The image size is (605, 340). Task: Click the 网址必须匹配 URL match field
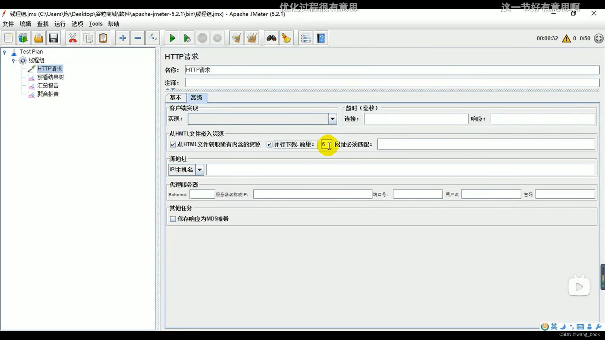pyautogui.click(x=486, y=144)
